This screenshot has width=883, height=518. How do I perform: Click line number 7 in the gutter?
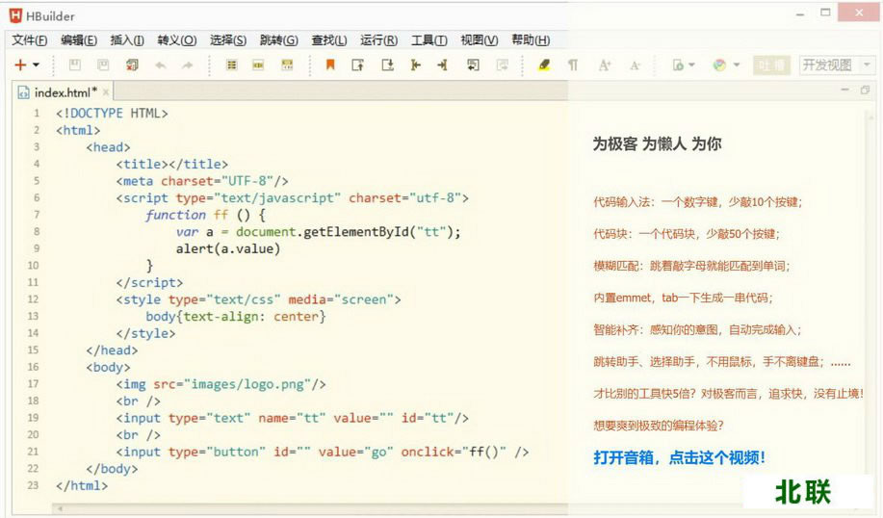point(37,215)
